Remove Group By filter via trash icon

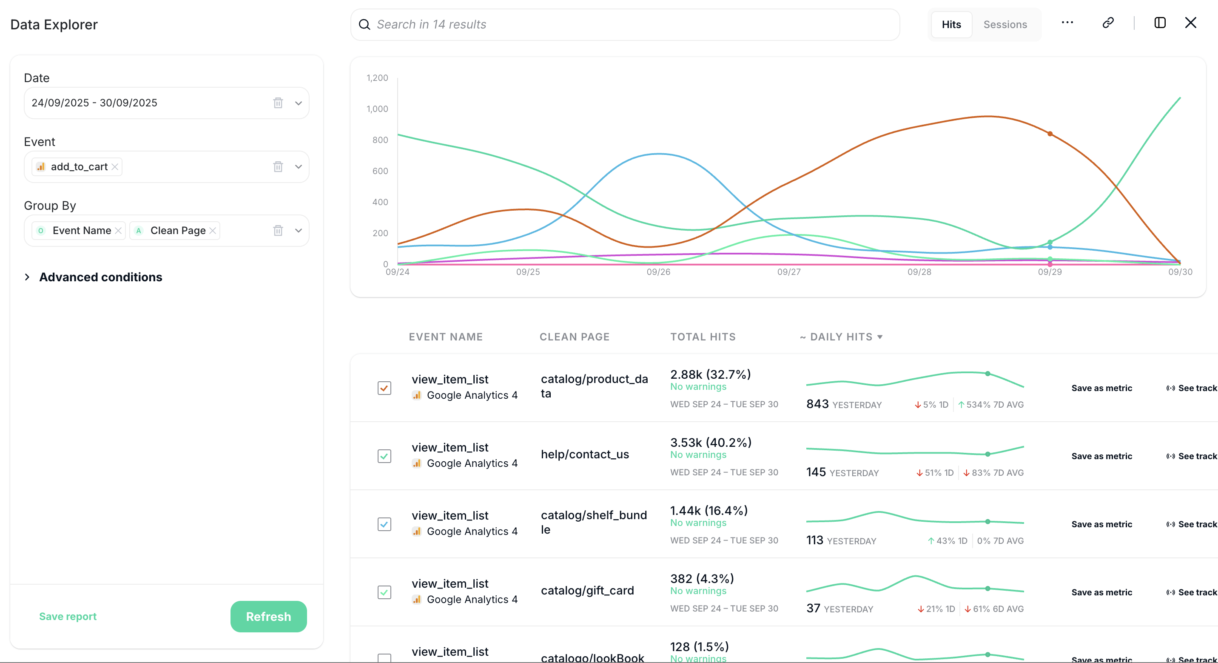coord(278,231)
